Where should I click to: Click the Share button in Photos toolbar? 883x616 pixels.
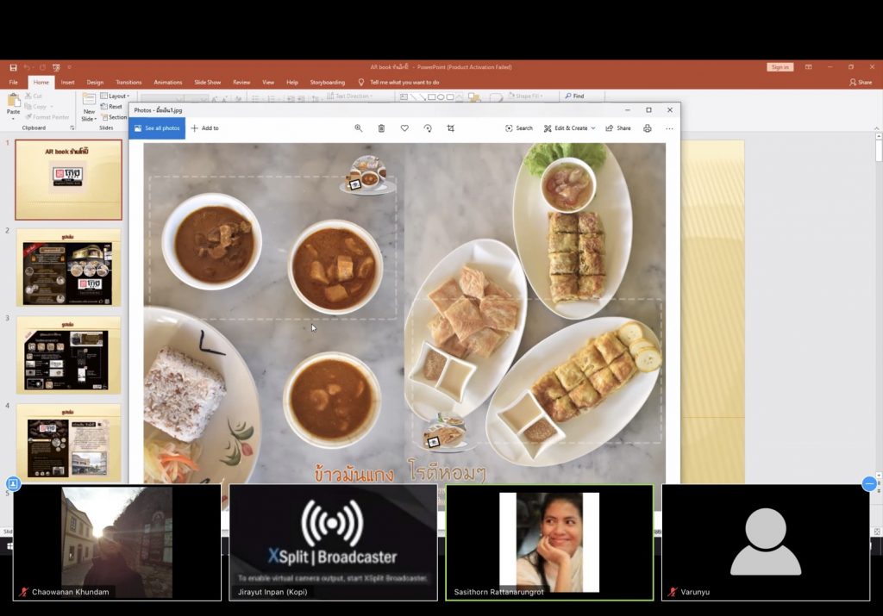tap(618, 128)
